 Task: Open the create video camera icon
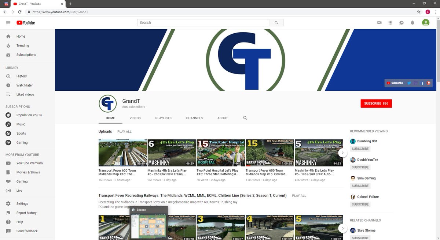pos(379,23)
